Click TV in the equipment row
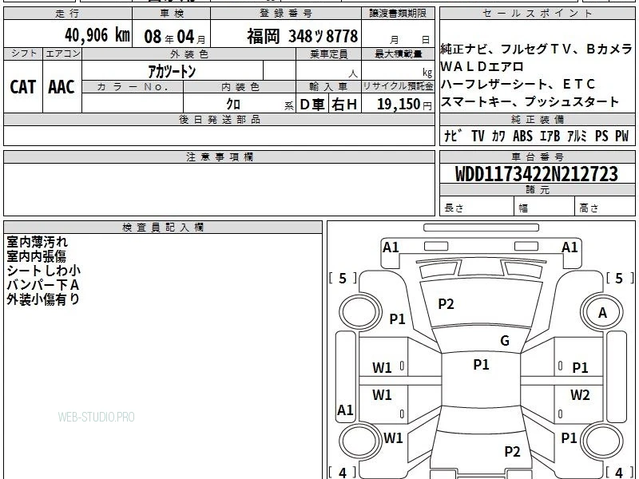Image resolution: width=639 pixels, height=479 pixels. tap(478, 136)
